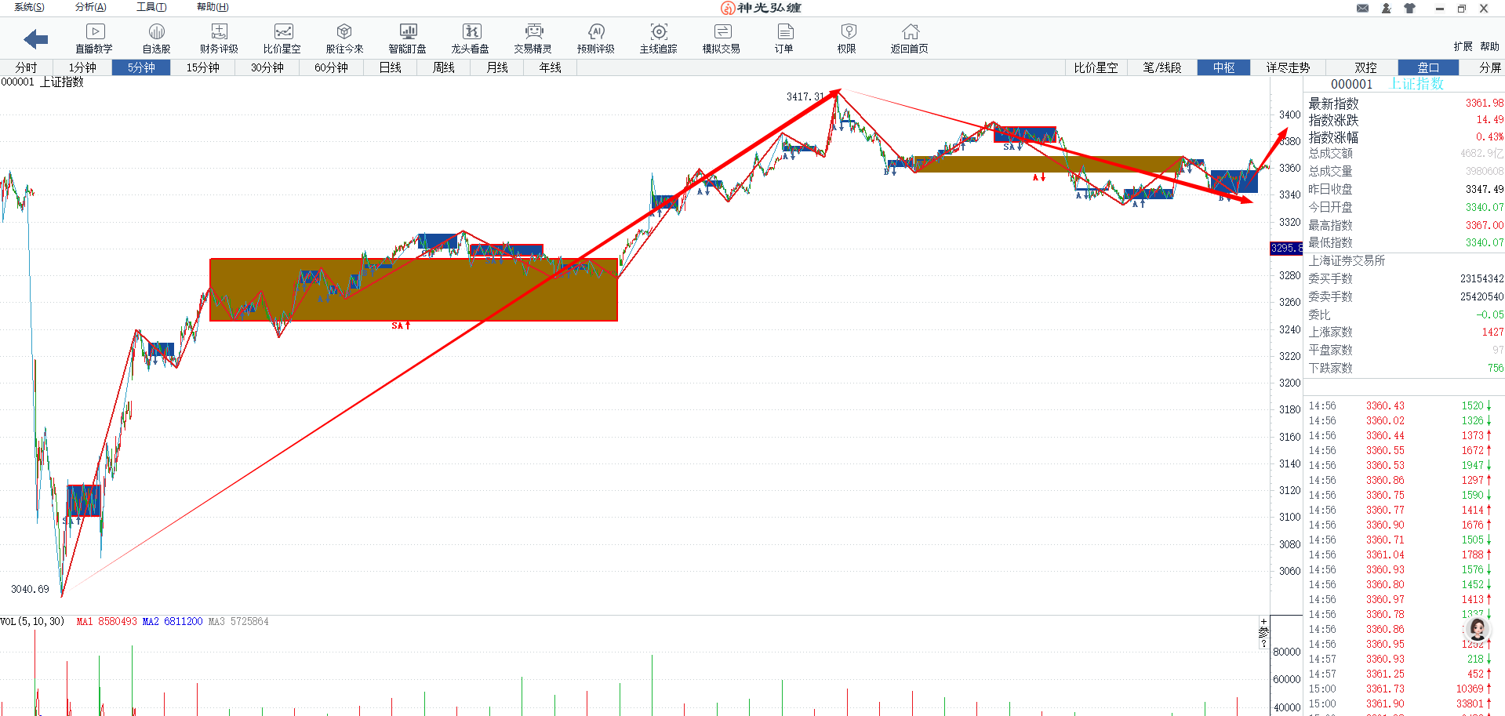Click the 委买手数 value 23154342
The width and height of the screenshot is (1505, 716).
click(1481, 278)
